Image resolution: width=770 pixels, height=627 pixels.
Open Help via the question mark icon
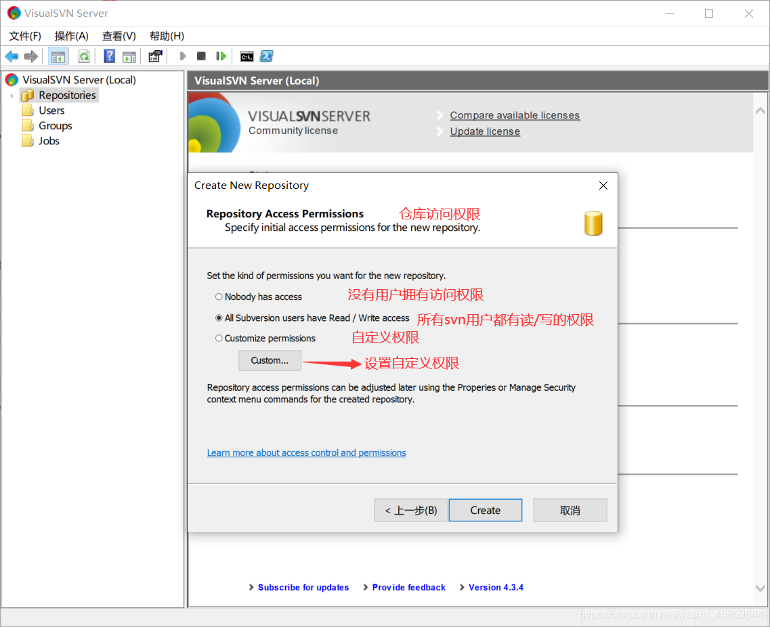pyautogui.click(x=109, y=56)
